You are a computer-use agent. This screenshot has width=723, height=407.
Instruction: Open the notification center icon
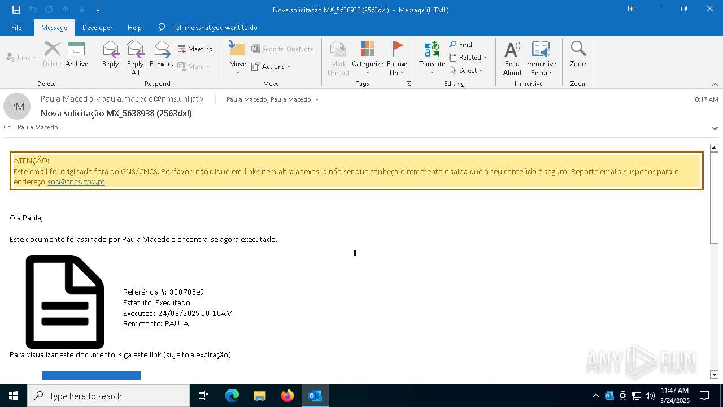click(704, 396)
